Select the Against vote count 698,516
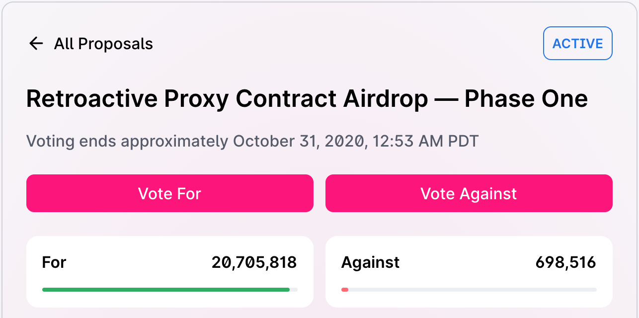639x318 pixels. tap(565, 262)
